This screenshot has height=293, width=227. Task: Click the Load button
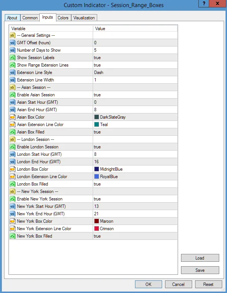pyautogui.click(x=200, y=258)
